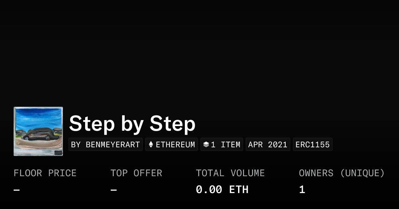Click the OWNERS (UNIQUE) label
Image resolution: width=399 pixels, height=209 pixels.
(342, 173)
